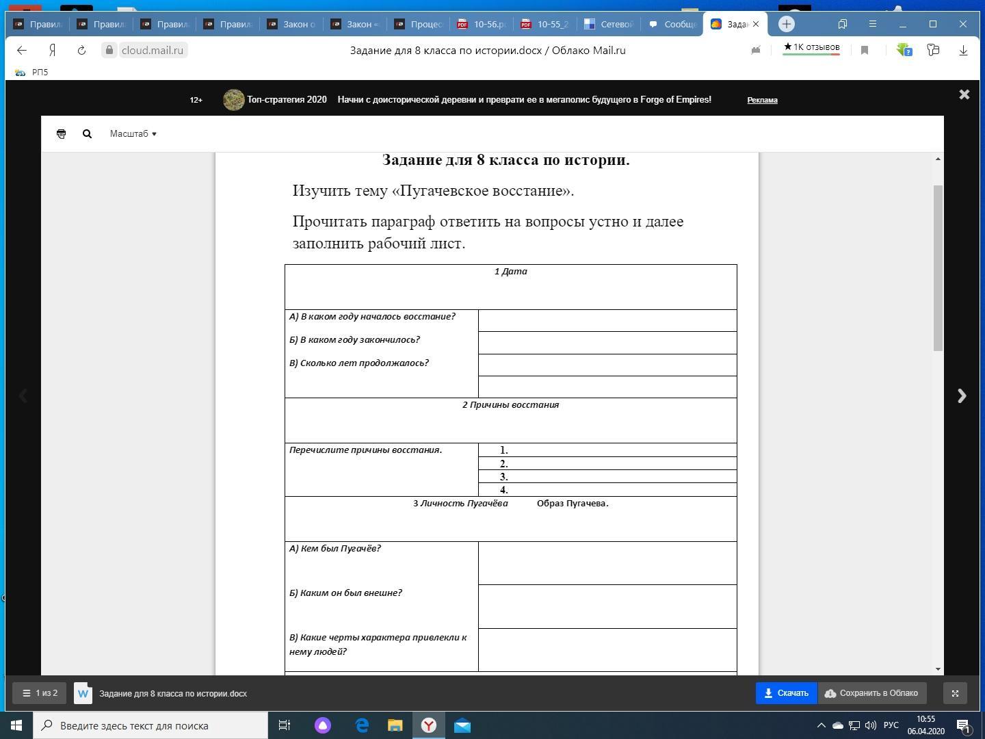Click the document vertical scrollbar thumb
This screenshot has width=985, height=739.
coord(938,268)
